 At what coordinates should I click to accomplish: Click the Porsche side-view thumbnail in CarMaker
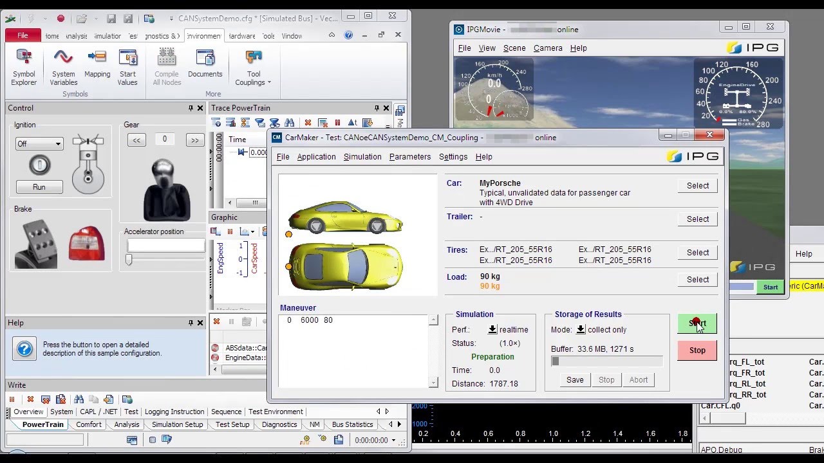(346, 217)
